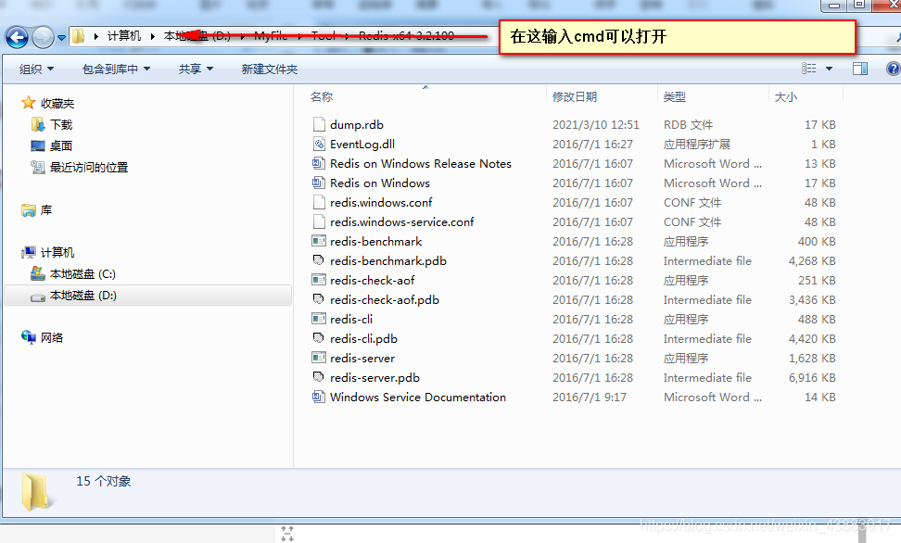Viewport: 901px width, 543px height.
Task: Click the file name redis-server
Action: pyautogui.click(x=362, y=358)
